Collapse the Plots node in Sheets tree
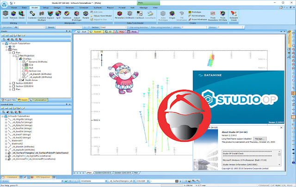296x187 pixels. pyautogui.click(x=6, y=49)
